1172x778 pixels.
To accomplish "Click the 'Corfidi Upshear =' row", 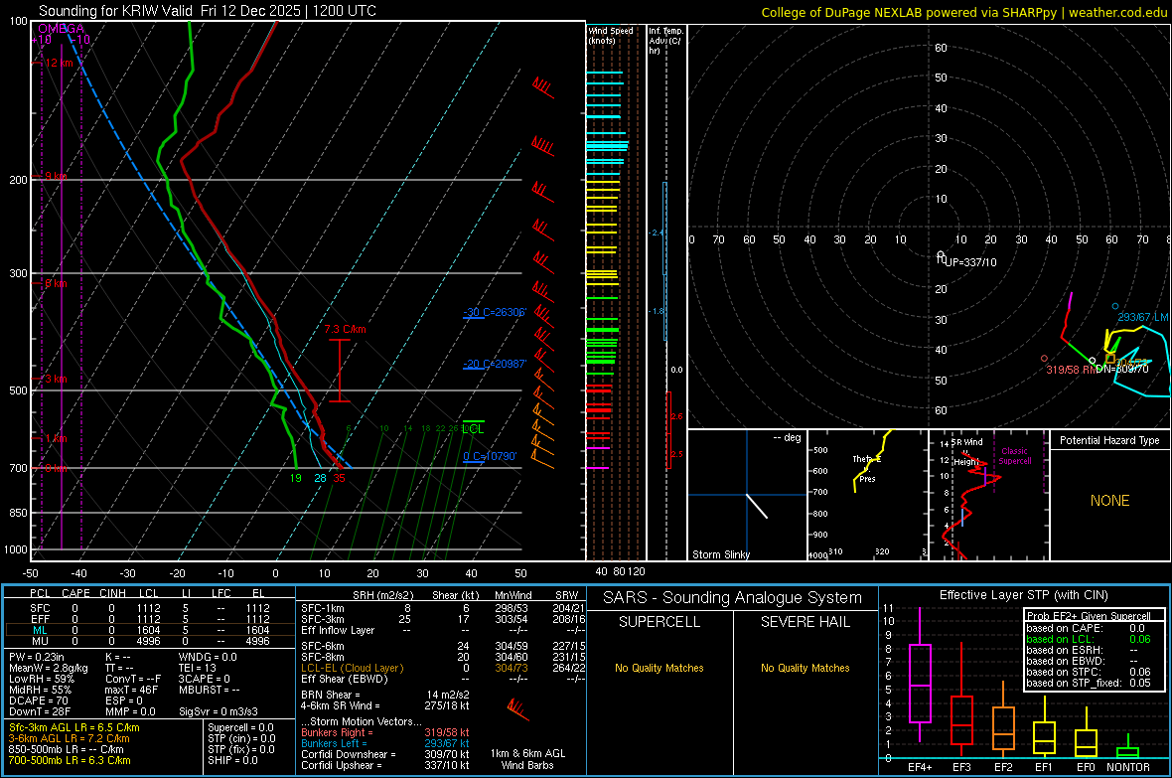I will (385, 765).
